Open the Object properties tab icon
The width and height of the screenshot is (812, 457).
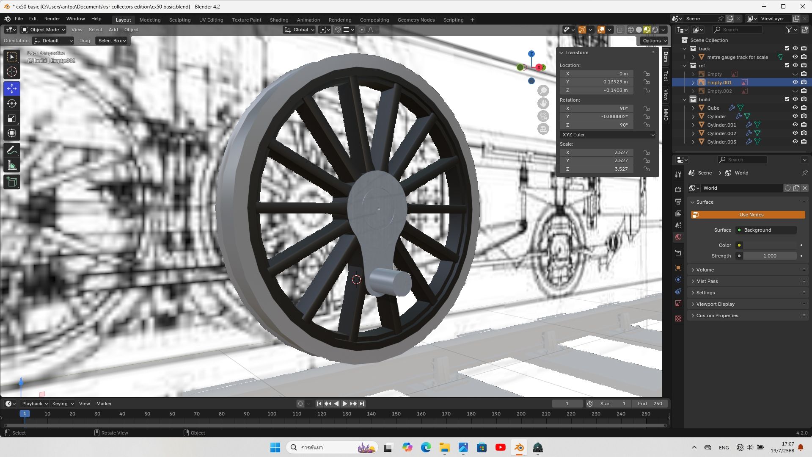(x=678, y=268)
